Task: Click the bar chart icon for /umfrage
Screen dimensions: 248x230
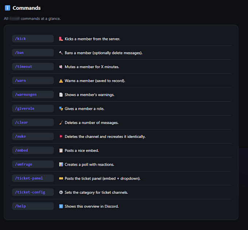Action: [x=61, y=164]
